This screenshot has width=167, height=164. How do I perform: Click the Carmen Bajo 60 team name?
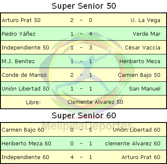23,130
